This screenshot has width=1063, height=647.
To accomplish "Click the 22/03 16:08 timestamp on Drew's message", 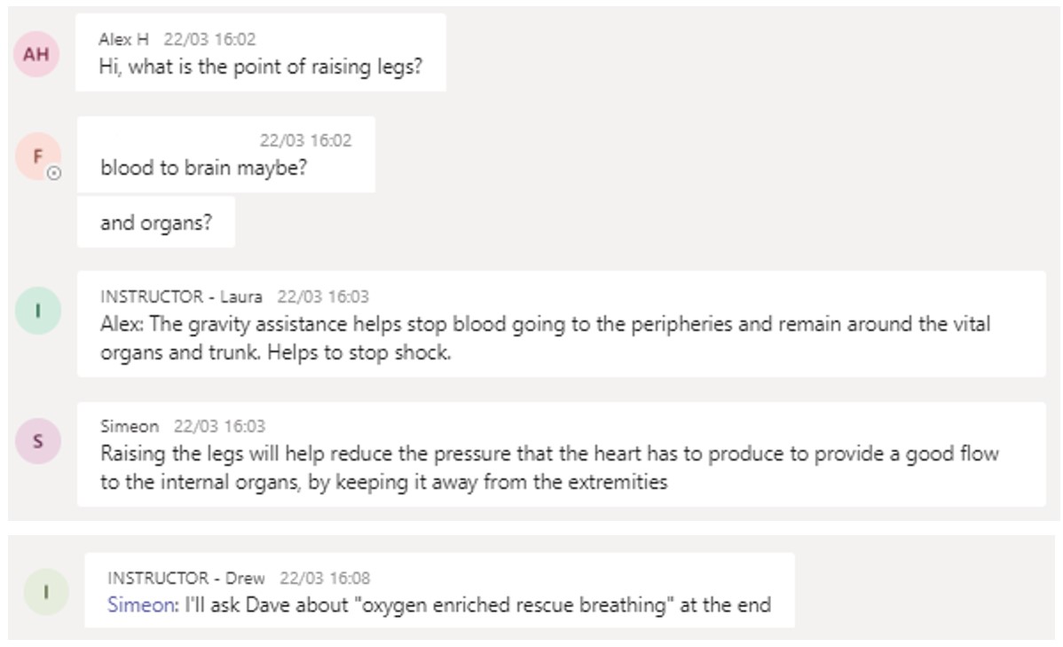I will [x=325, y=578].
